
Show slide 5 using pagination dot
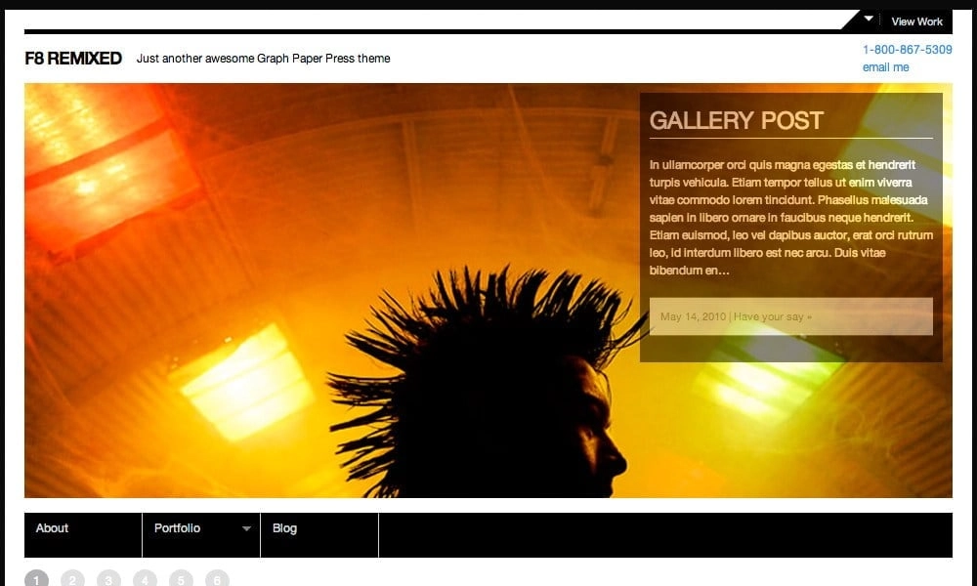coord(181,579)
